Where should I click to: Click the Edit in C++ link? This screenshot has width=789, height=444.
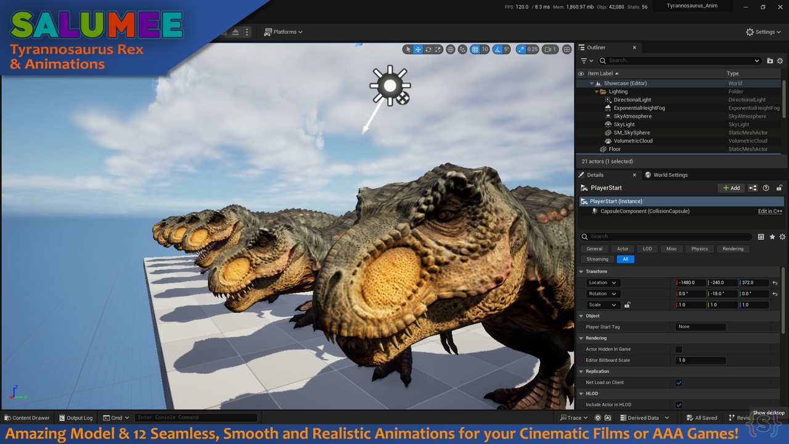point(770,212)
